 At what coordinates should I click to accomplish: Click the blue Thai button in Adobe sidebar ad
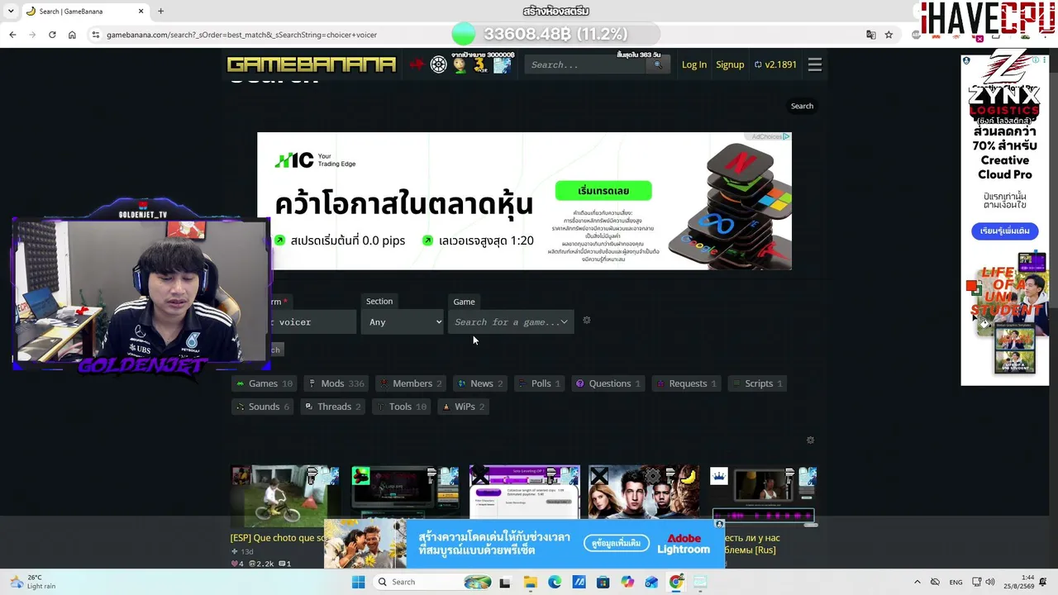pos(1005,231)
